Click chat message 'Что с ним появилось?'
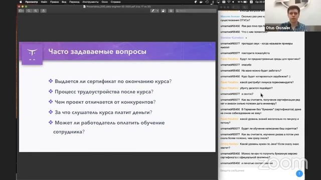The width and height of the screenshot is (321, 180). point(255,32)
